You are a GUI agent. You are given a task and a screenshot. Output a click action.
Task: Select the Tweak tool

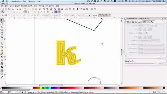point(2,27)
